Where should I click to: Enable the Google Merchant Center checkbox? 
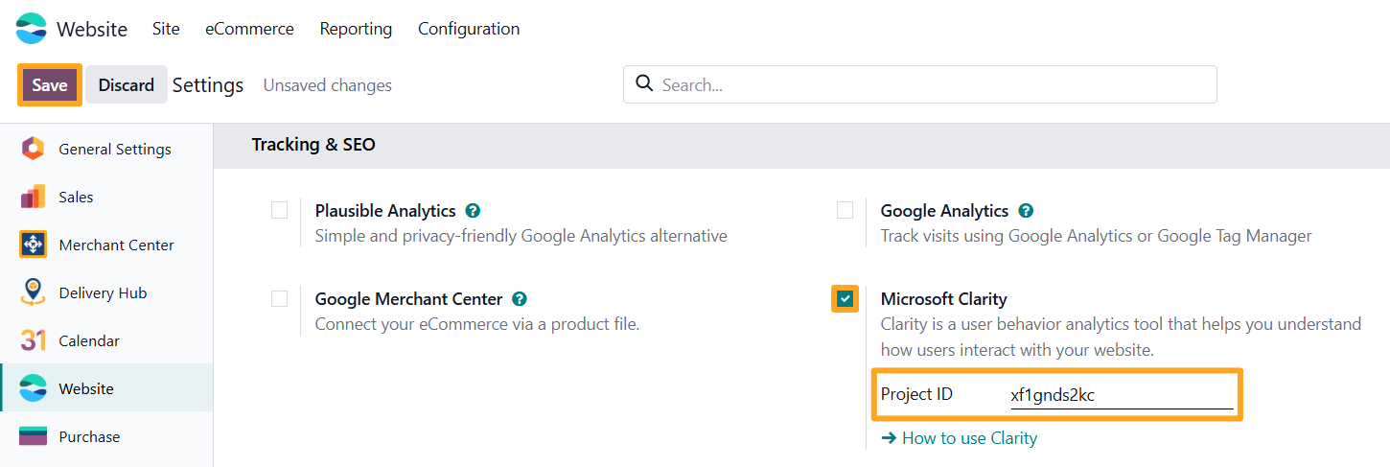[279, 298]
